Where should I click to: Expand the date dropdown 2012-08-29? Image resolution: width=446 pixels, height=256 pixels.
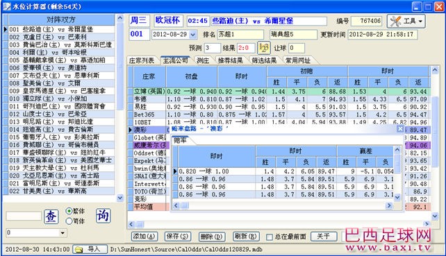(193, 35)
